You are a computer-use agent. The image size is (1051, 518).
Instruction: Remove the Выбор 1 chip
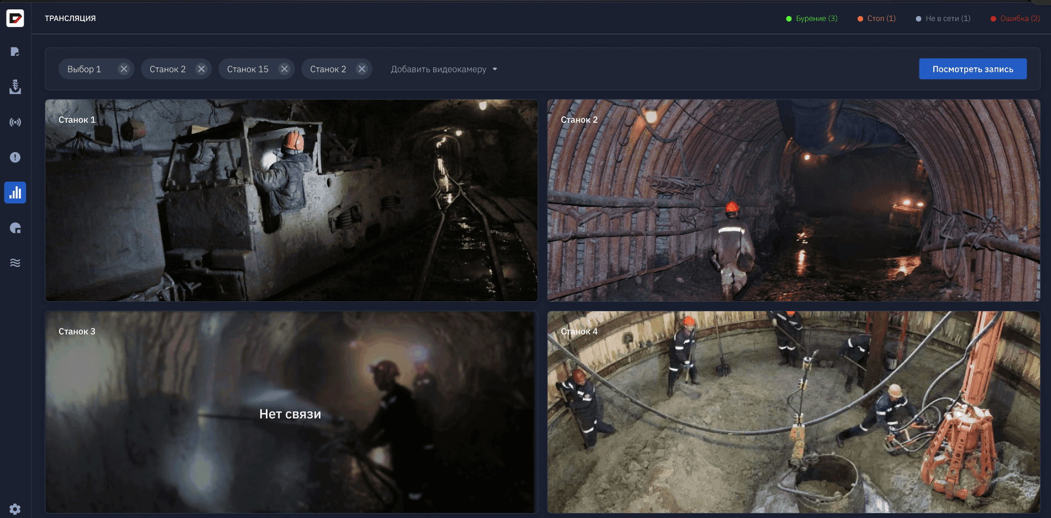124,69
